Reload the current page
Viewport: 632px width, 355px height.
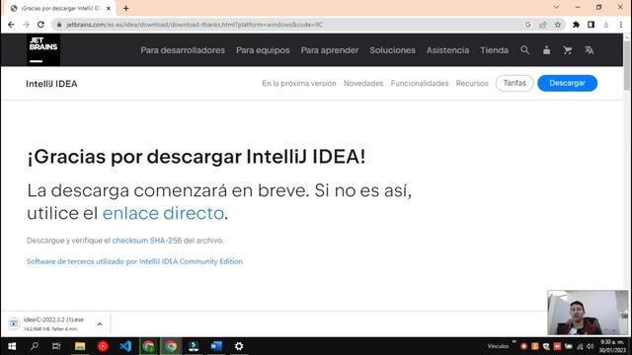tap(40, 25)
